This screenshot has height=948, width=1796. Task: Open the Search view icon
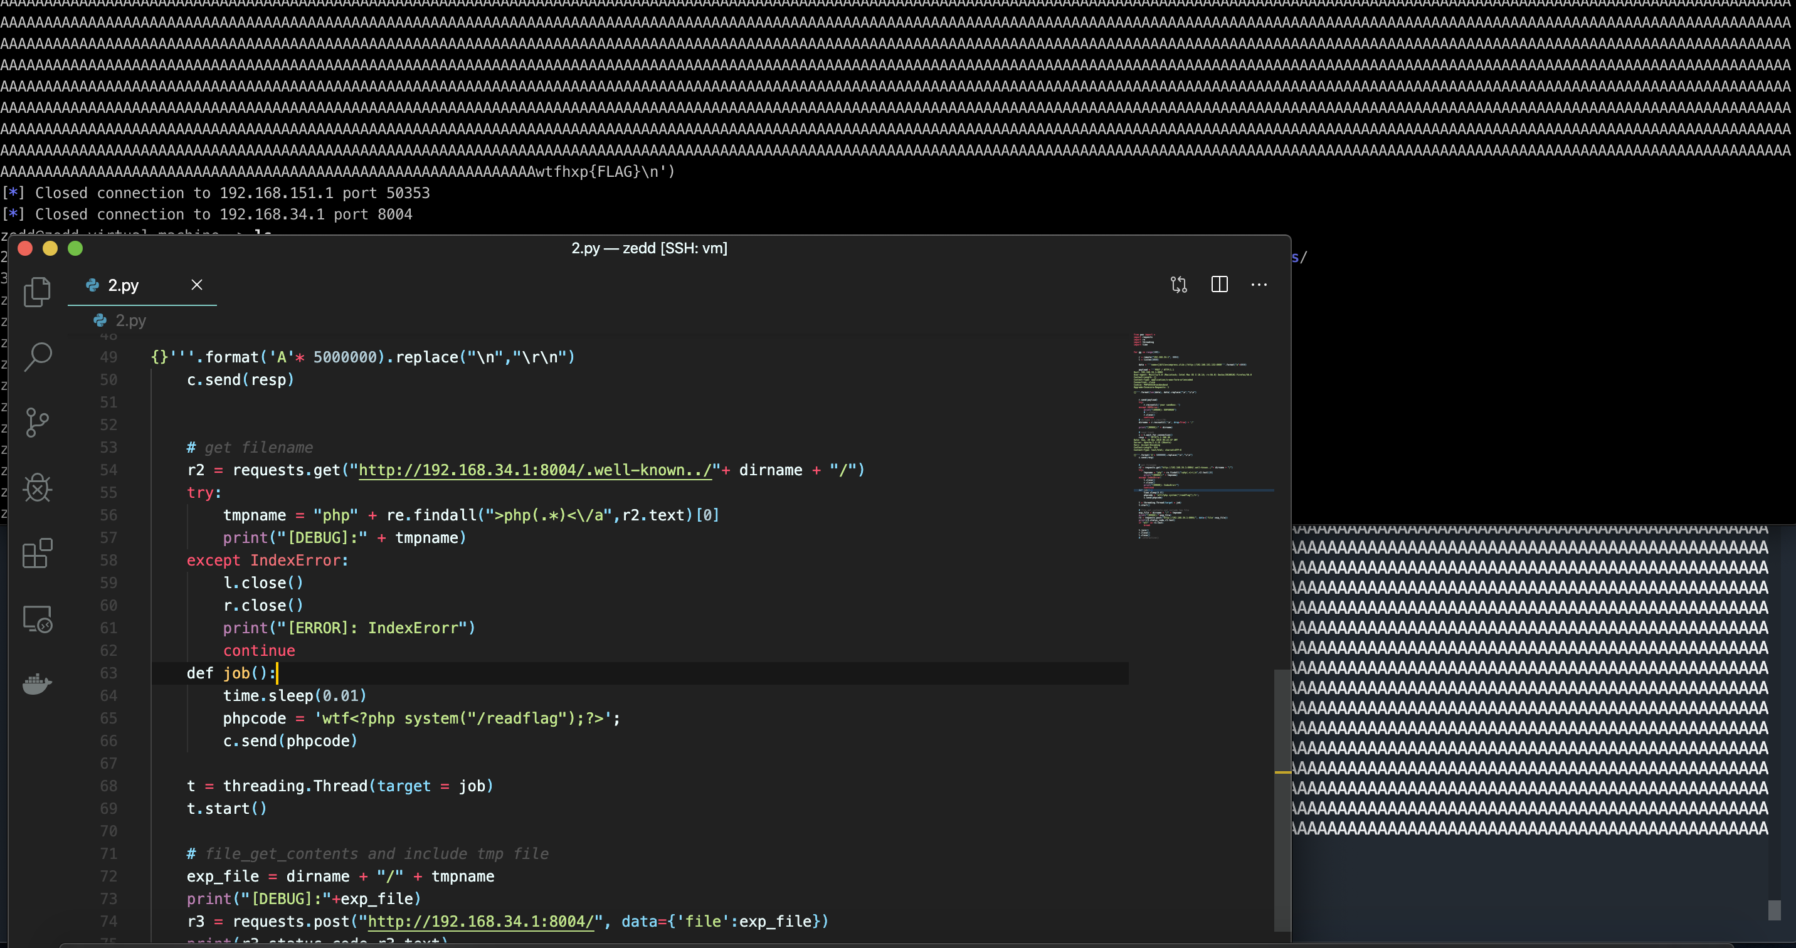(x=37, y=356)
